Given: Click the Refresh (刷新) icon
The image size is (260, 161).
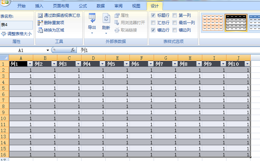Looking at the screenshot, I should click(x=106, y=18).
